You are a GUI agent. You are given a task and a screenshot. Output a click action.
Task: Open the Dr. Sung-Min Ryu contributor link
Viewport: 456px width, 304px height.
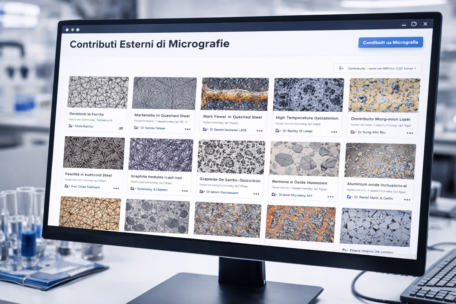pyautogui.click(x=372, y=132)
